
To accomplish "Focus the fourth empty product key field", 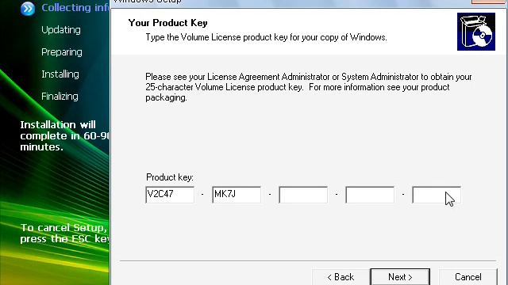I will 370,195.
